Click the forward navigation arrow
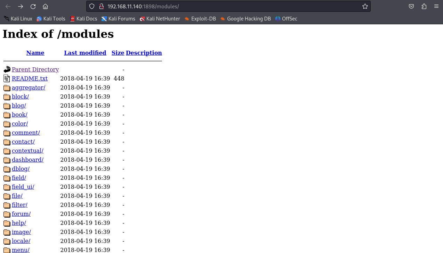Image resolution: width=443 pixels, height=253 pixels. pos(21,6)
